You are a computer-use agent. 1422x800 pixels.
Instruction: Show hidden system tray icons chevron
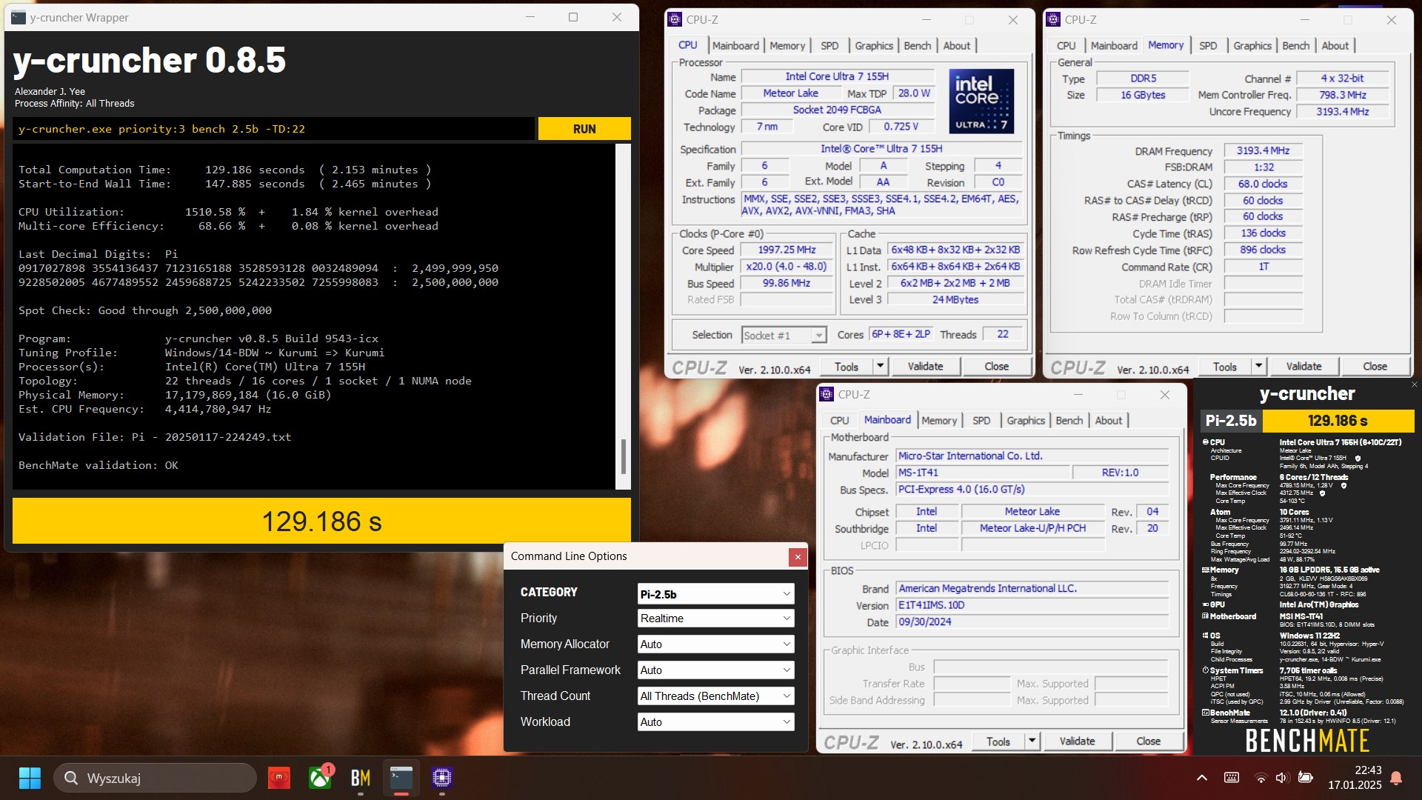1202,778
